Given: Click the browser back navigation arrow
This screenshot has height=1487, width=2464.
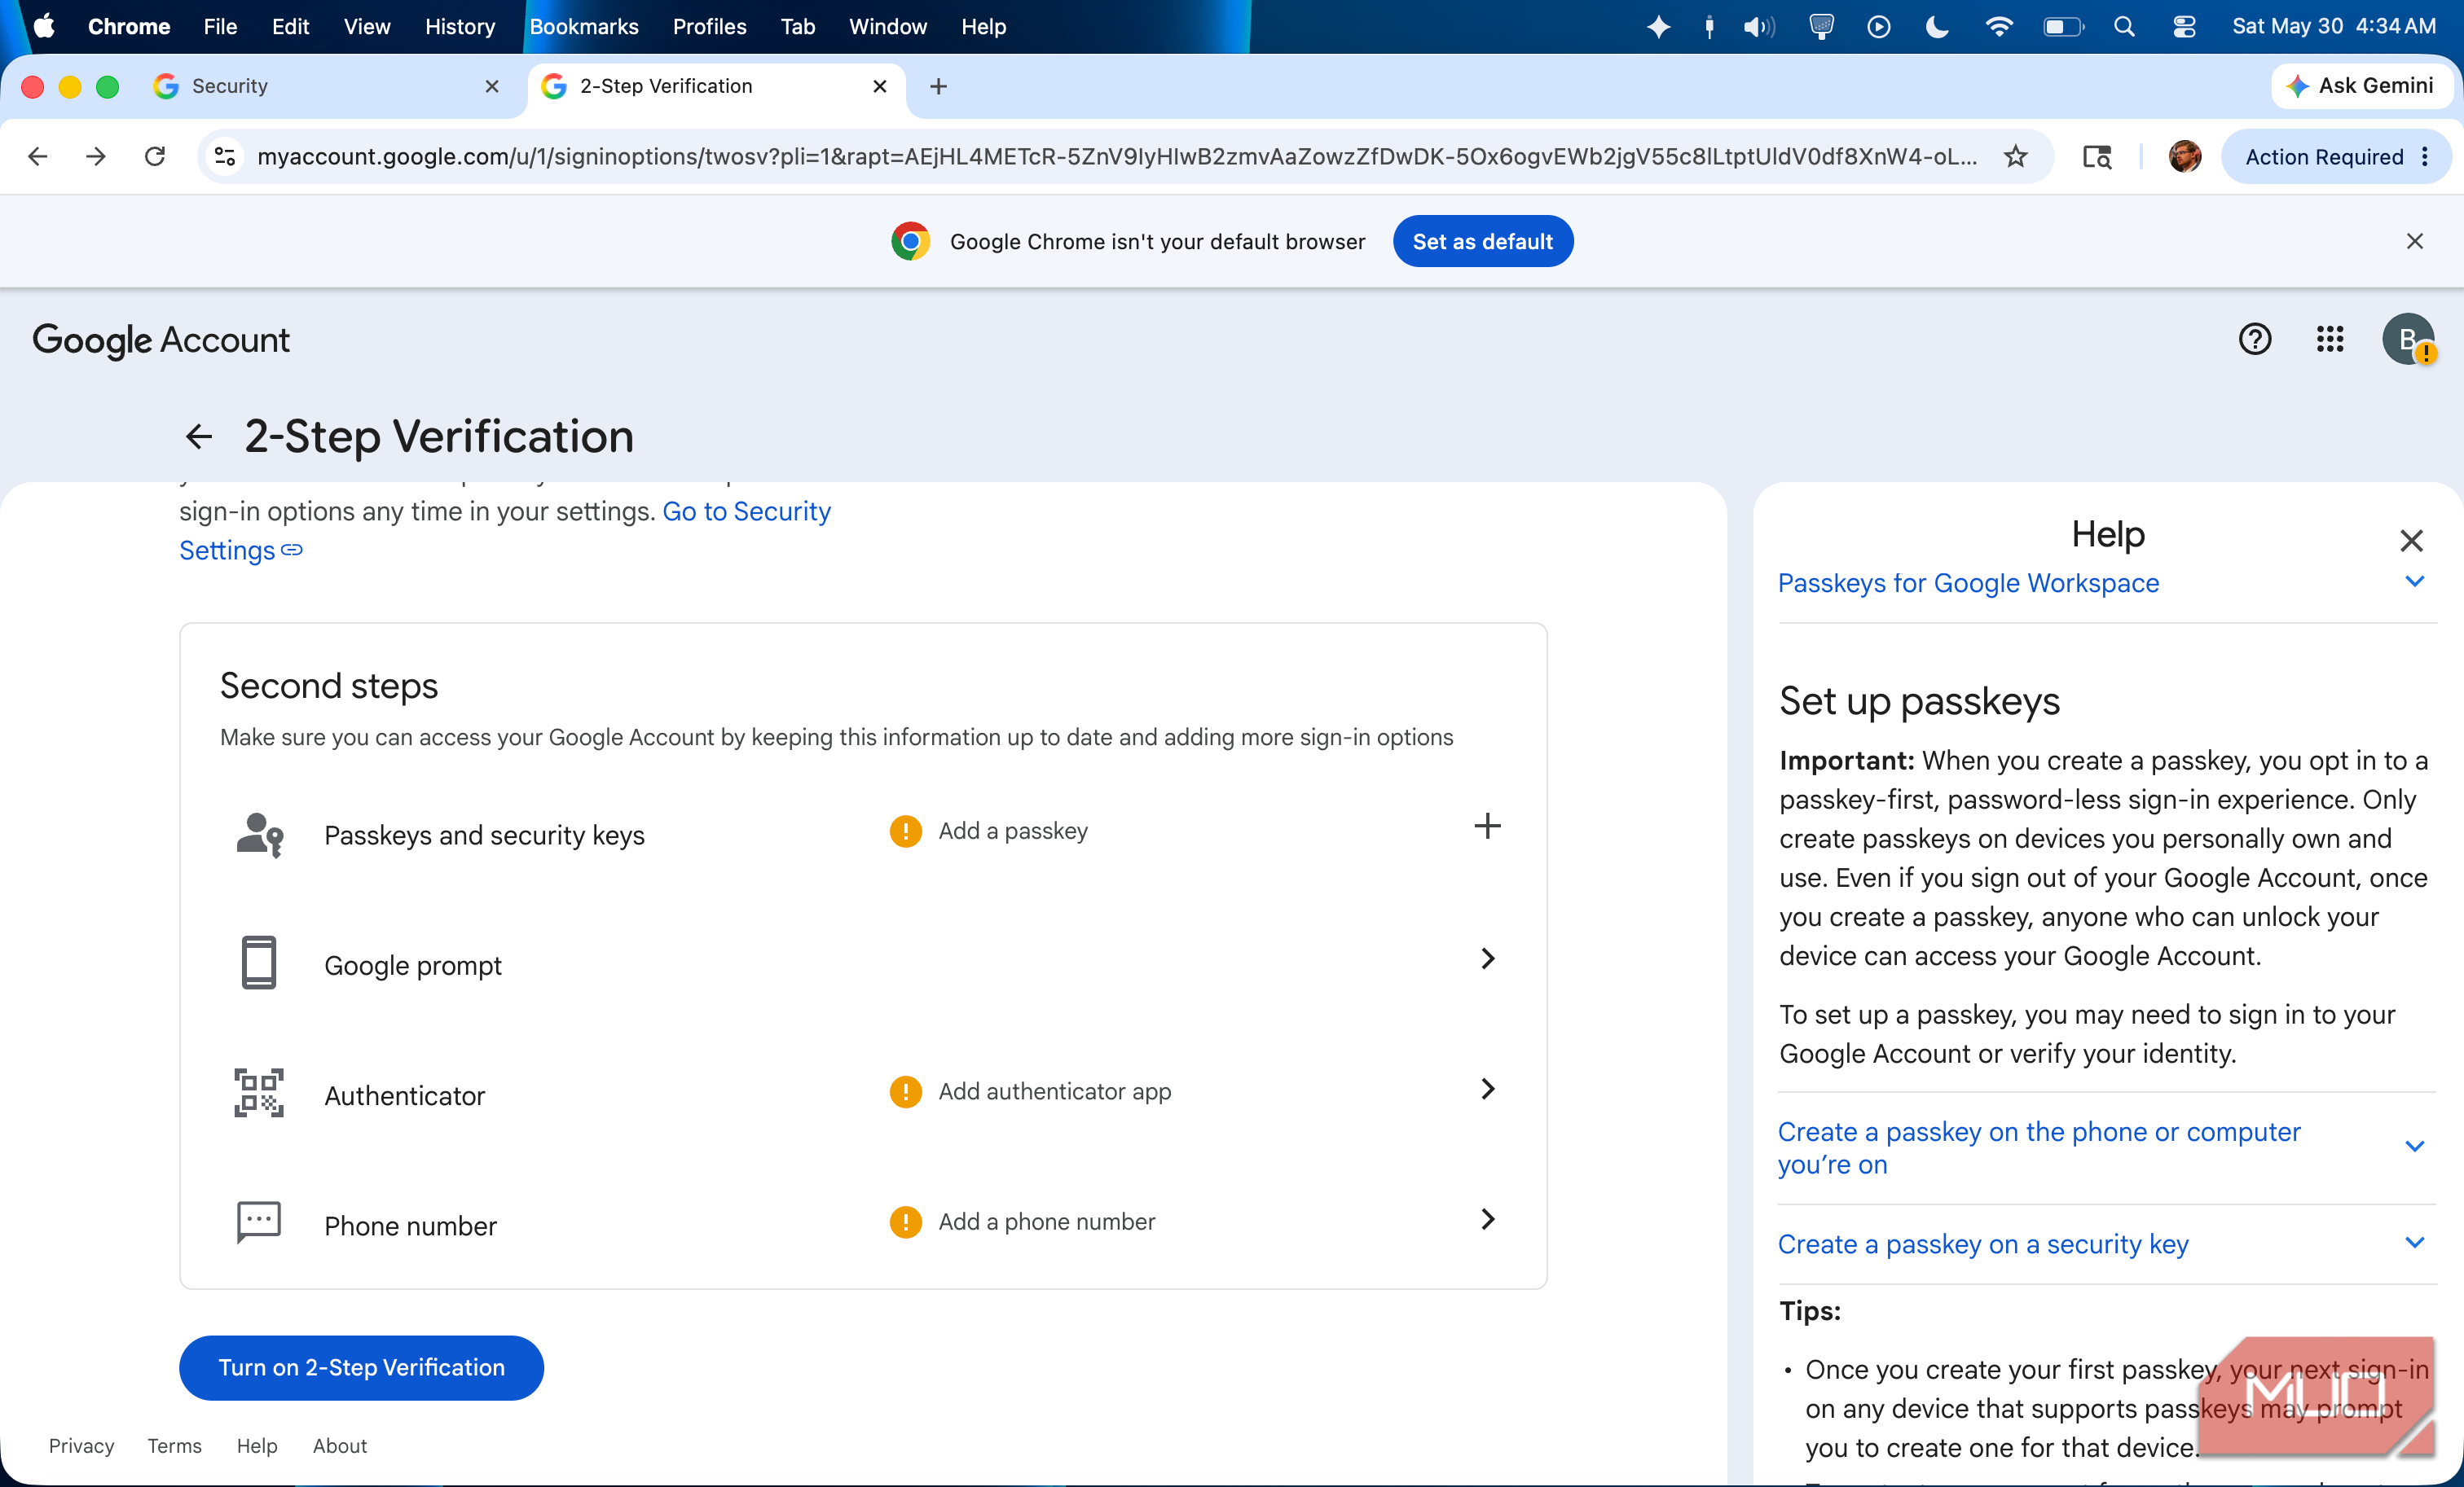Looking at the screenshot, I should click(38, 156).
